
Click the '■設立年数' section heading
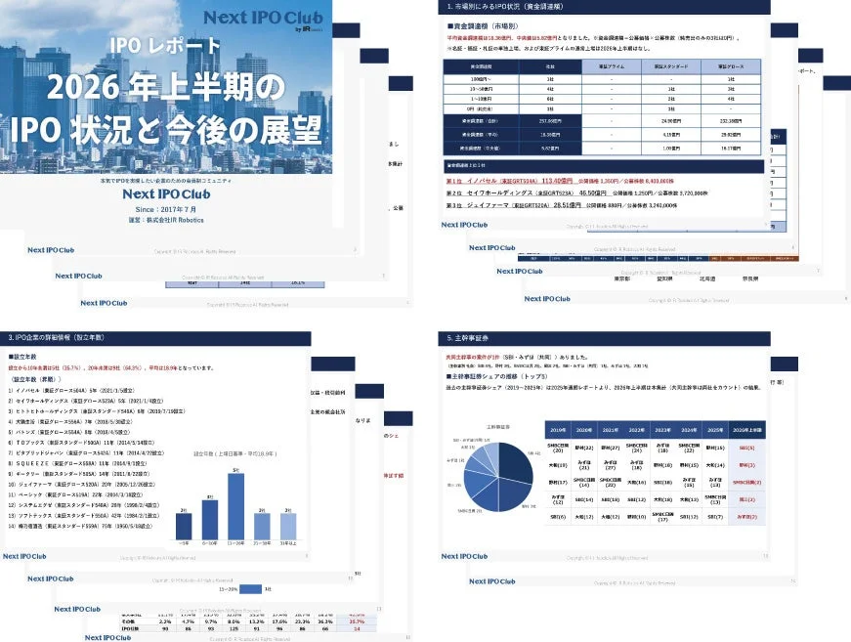(x=22, y=357)
